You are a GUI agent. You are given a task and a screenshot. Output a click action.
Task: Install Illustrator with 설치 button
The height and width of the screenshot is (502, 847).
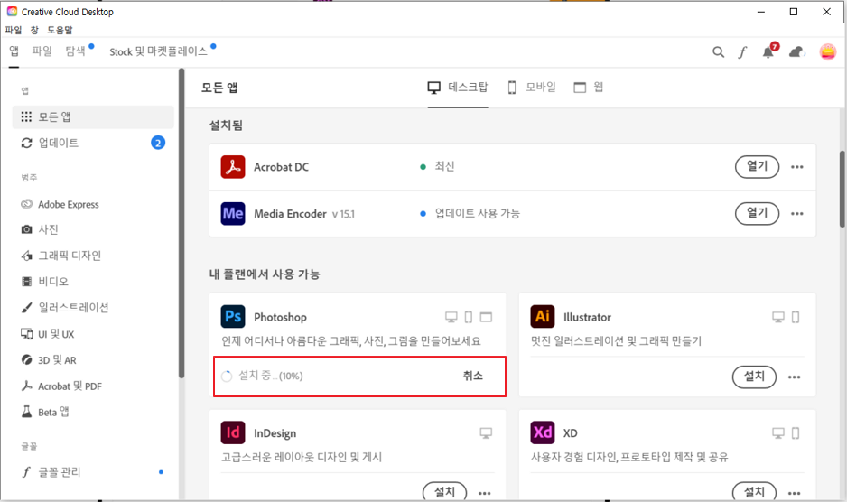point(754,376)
